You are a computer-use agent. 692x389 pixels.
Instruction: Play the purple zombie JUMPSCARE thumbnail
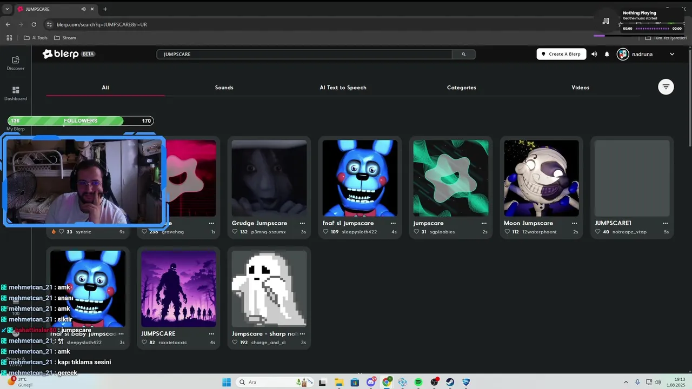pyautogui.click(x=178, y=289)
